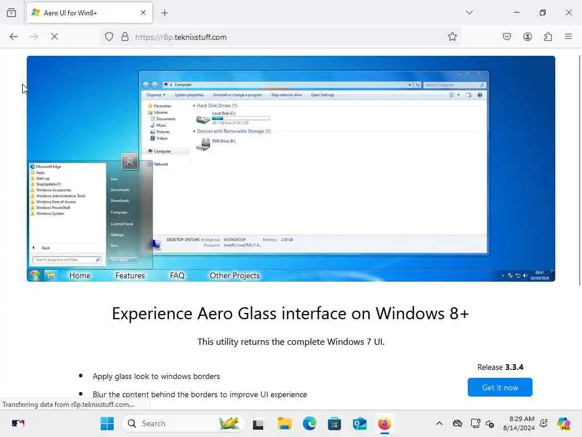Viewport: 582px width, 437px height.
Task: Click the OneDrive cloud tray icon
Action: coord(458,423)
